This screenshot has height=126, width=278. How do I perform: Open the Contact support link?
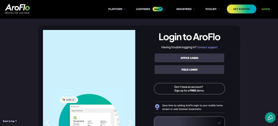(207, 47)
